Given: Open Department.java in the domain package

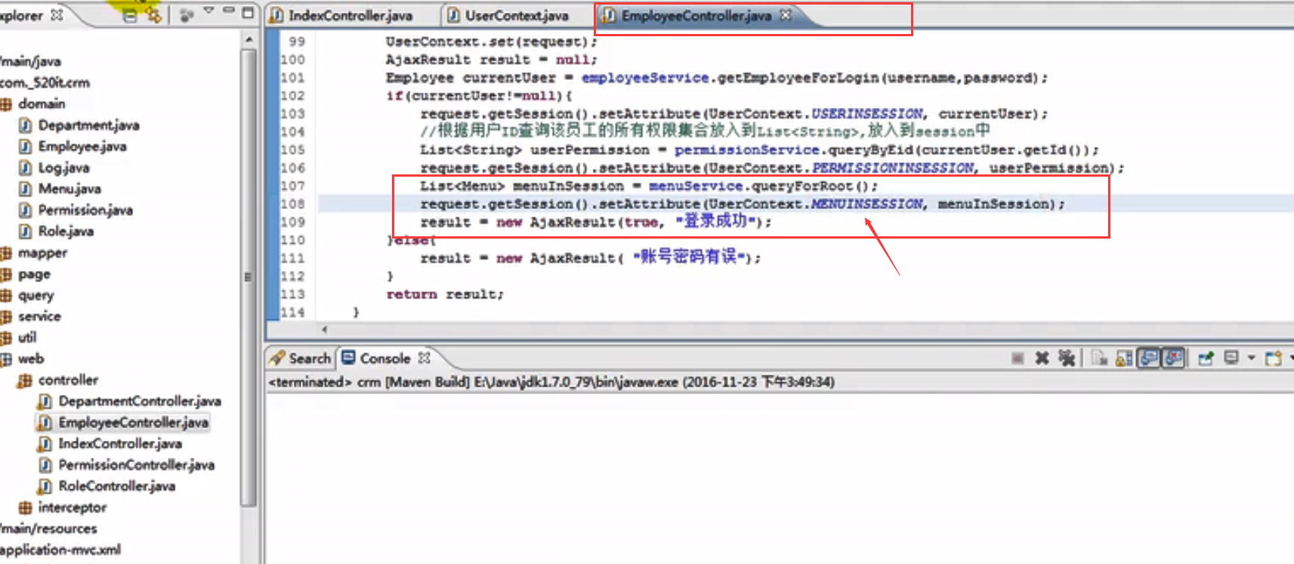Looking at the screenshot, I should [x=88, y=125].
